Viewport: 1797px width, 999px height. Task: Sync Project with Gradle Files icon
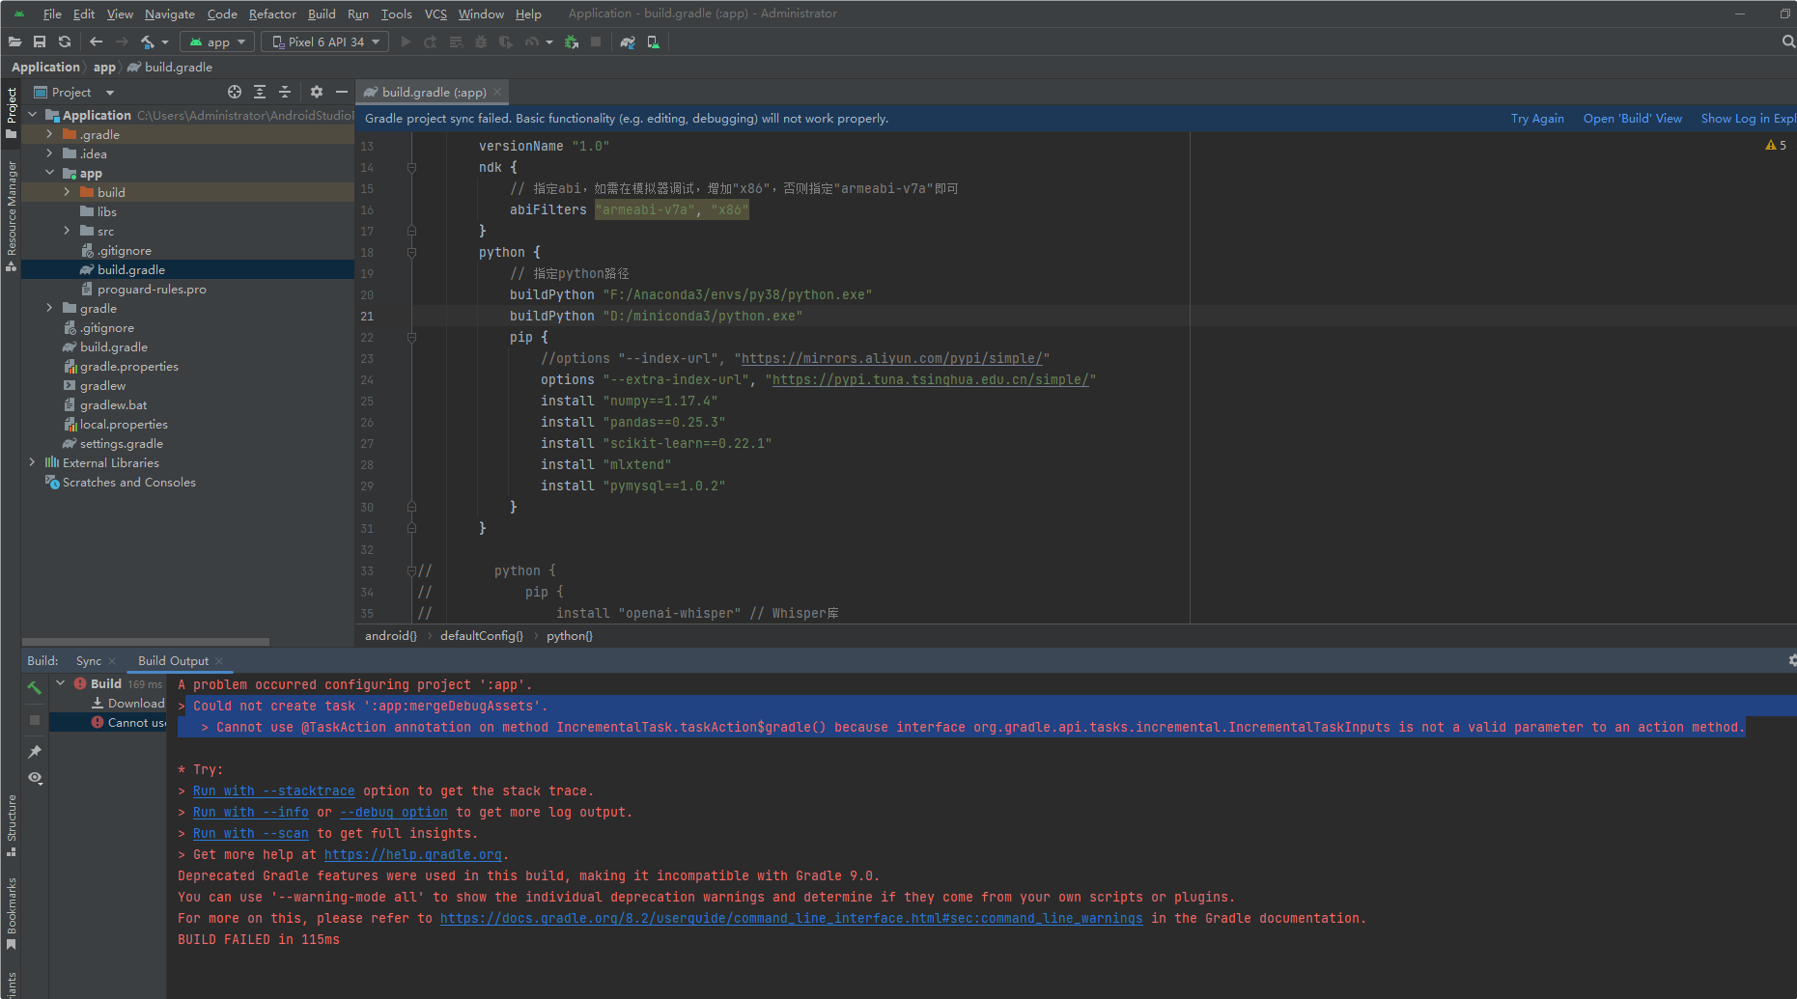pyautogui.click(x=628, y=42)
